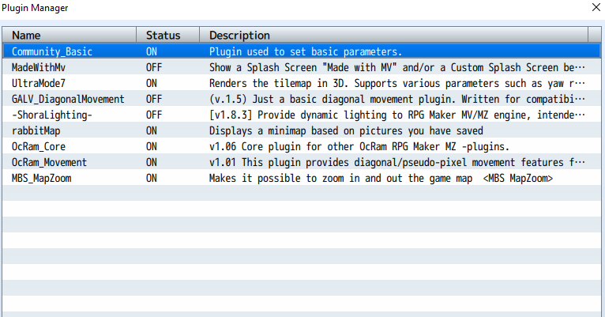Click the OFF status of MadeWithMv

(x=154, y=67)
